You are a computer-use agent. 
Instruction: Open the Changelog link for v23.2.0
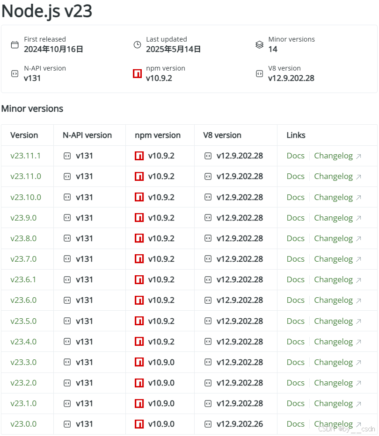(x=334, y=383)
